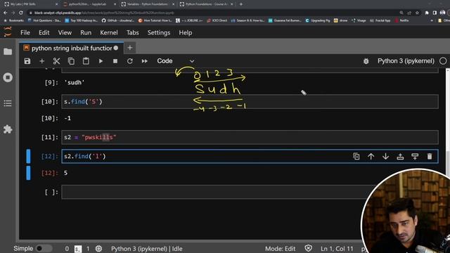
Task: Move cell 12 down
Action: point(385,156)
